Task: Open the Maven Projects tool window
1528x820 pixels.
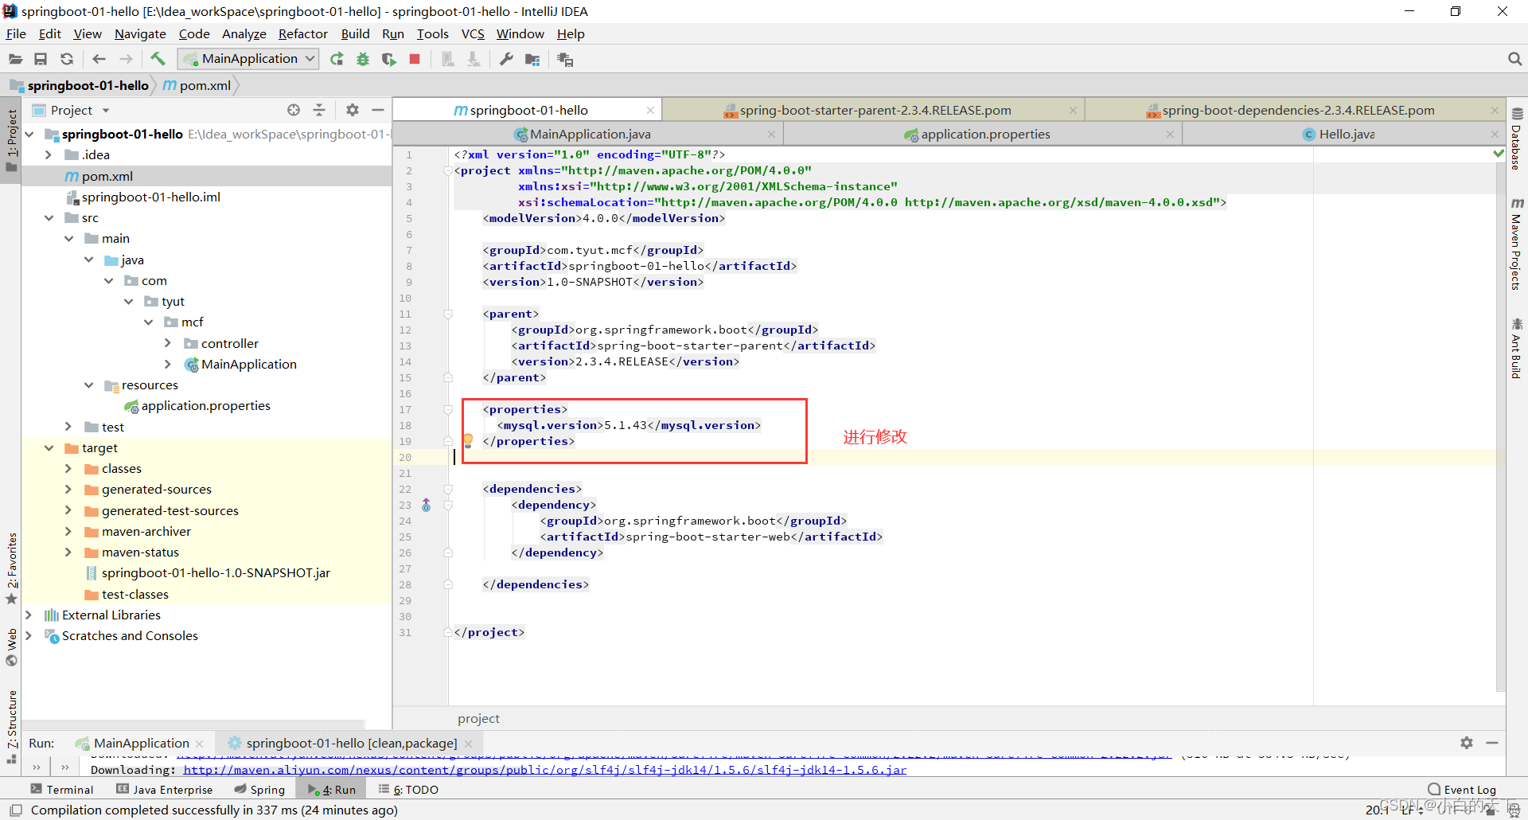Action: click(x=1517, y=244)
